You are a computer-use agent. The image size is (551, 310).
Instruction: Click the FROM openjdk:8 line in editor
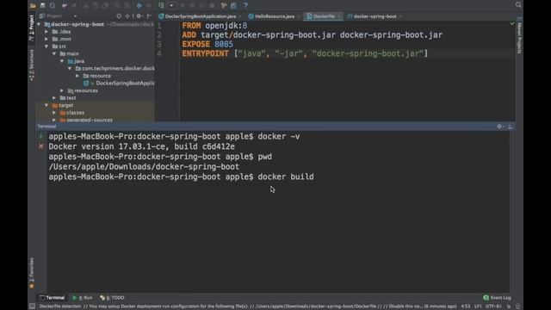pos(214,26)
